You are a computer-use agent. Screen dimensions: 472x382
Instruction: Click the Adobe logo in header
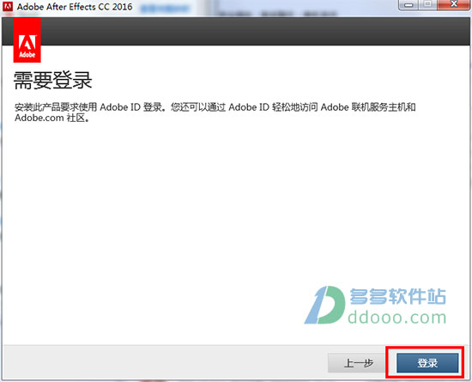pos(27,40)
